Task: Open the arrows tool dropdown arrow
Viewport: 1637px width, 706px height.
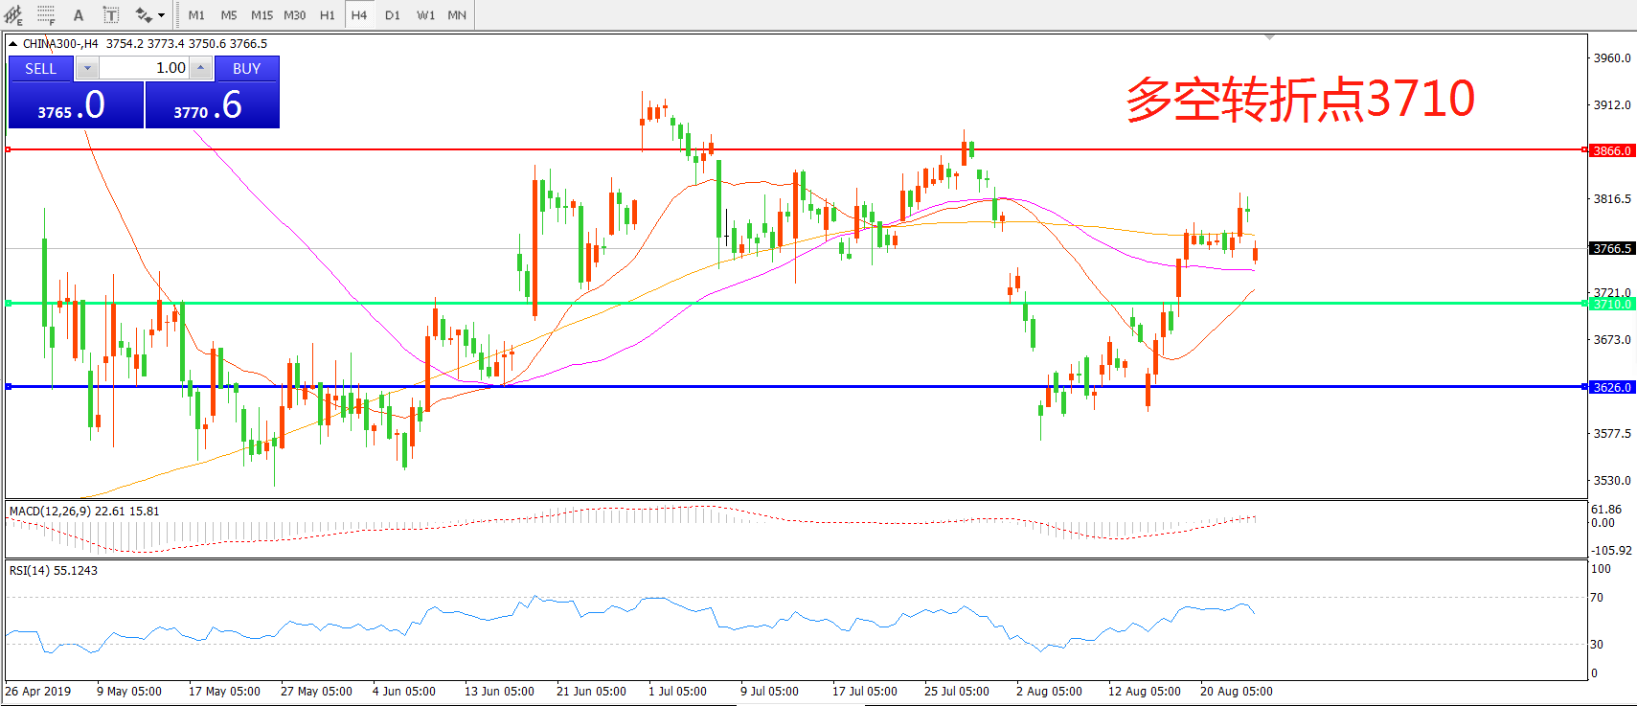Action: click(161, 15)
